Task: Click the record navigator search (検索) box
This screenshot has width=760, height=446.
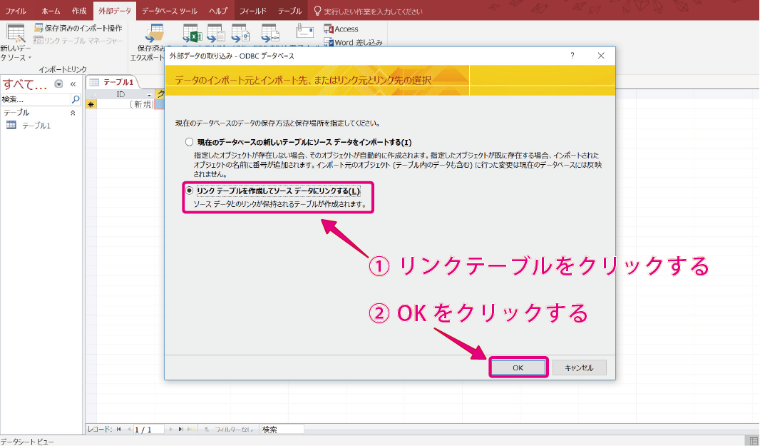Action: click(x=282, y=429)
